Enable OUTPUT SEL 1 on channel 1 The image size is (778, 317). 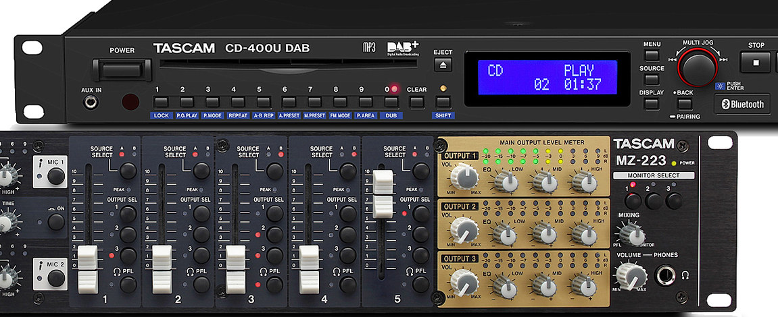pos(128,214)
